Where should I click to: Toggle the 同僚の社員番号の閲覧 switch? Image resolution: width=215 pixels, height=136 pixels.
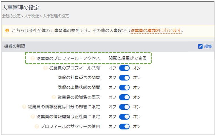pos(124,78)
